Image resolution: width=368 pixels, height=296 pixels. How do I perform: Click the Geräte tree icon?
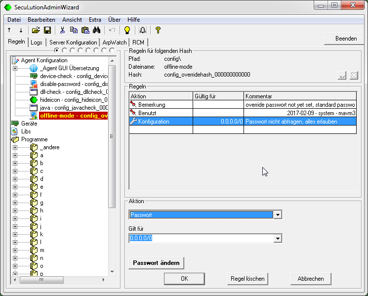[15, 123]
